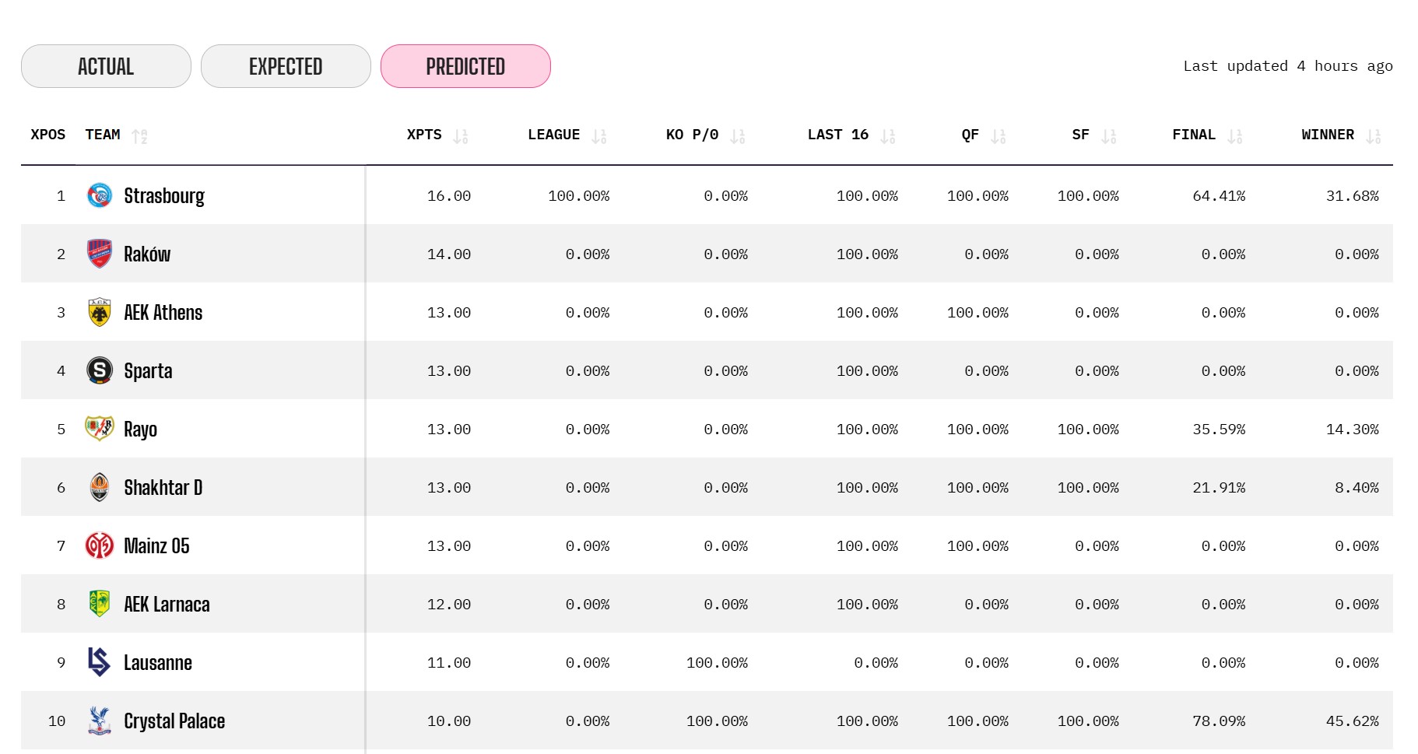Open the Lausanne team link

[x=158, y=663]
